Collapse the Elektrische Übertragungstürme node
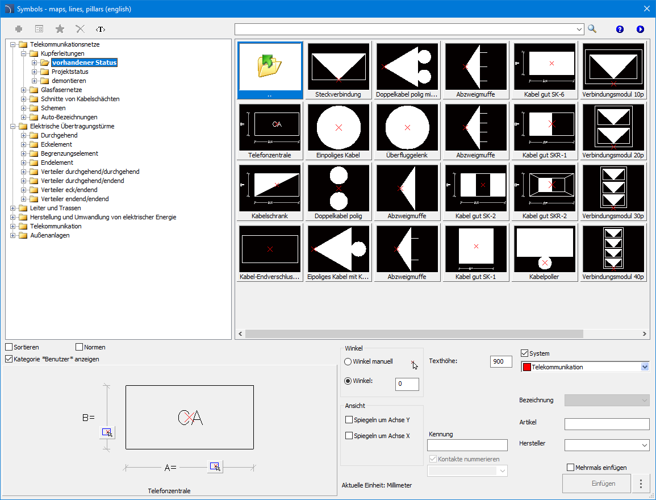Viewport: 656px width, 500px height. point(13,126)
